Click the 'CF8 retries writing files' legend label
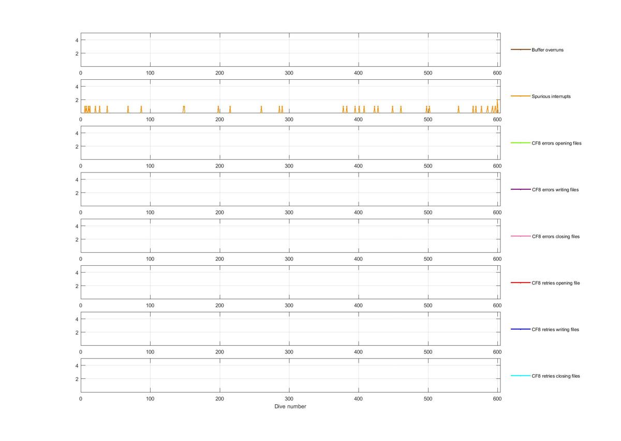Image resolution: width=621 pixels, height=441 pixels. pyautogui.click(x=555, y=330)
